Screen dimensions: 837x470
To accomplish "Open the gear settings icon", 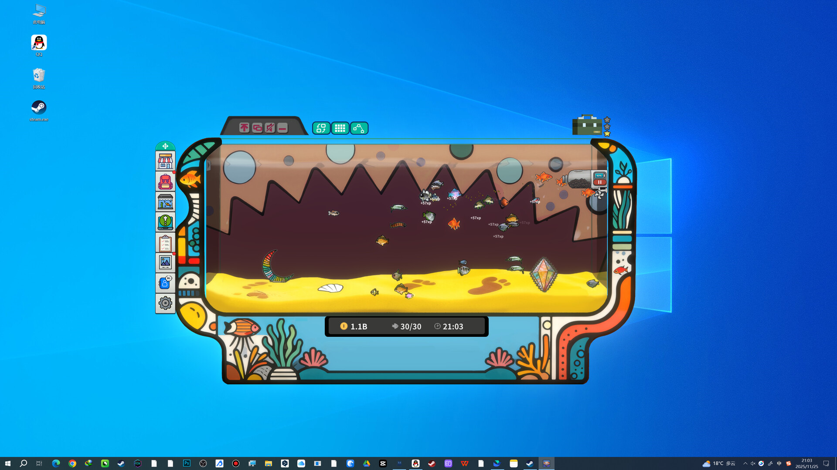I will [165, 303].
